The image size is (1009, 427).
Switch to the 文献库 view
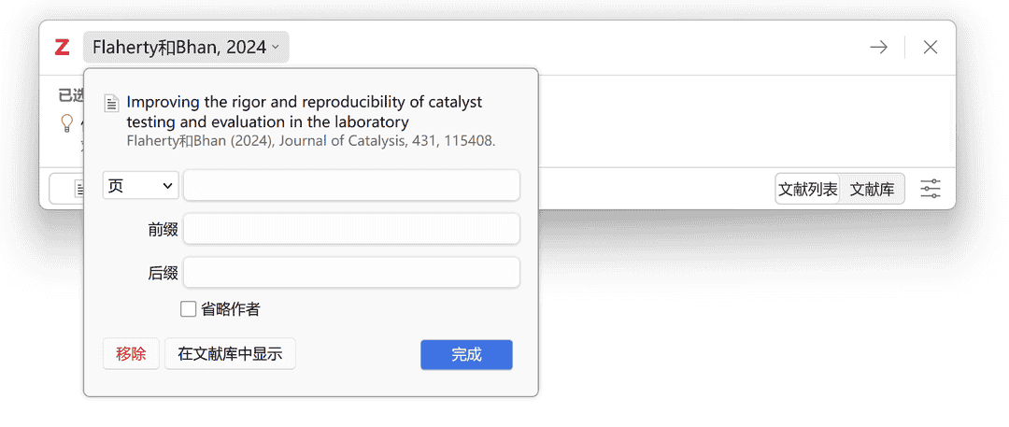872,189
